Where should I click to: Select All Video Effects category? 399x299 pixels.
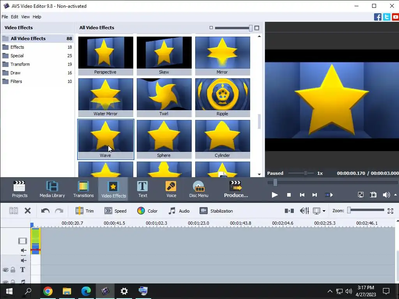tap(37, 39)
